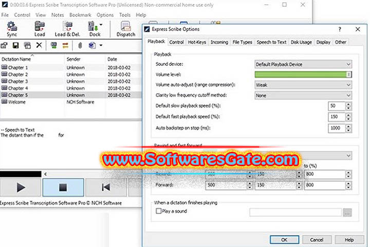Open the Sound device dropdown

[303, 64]
